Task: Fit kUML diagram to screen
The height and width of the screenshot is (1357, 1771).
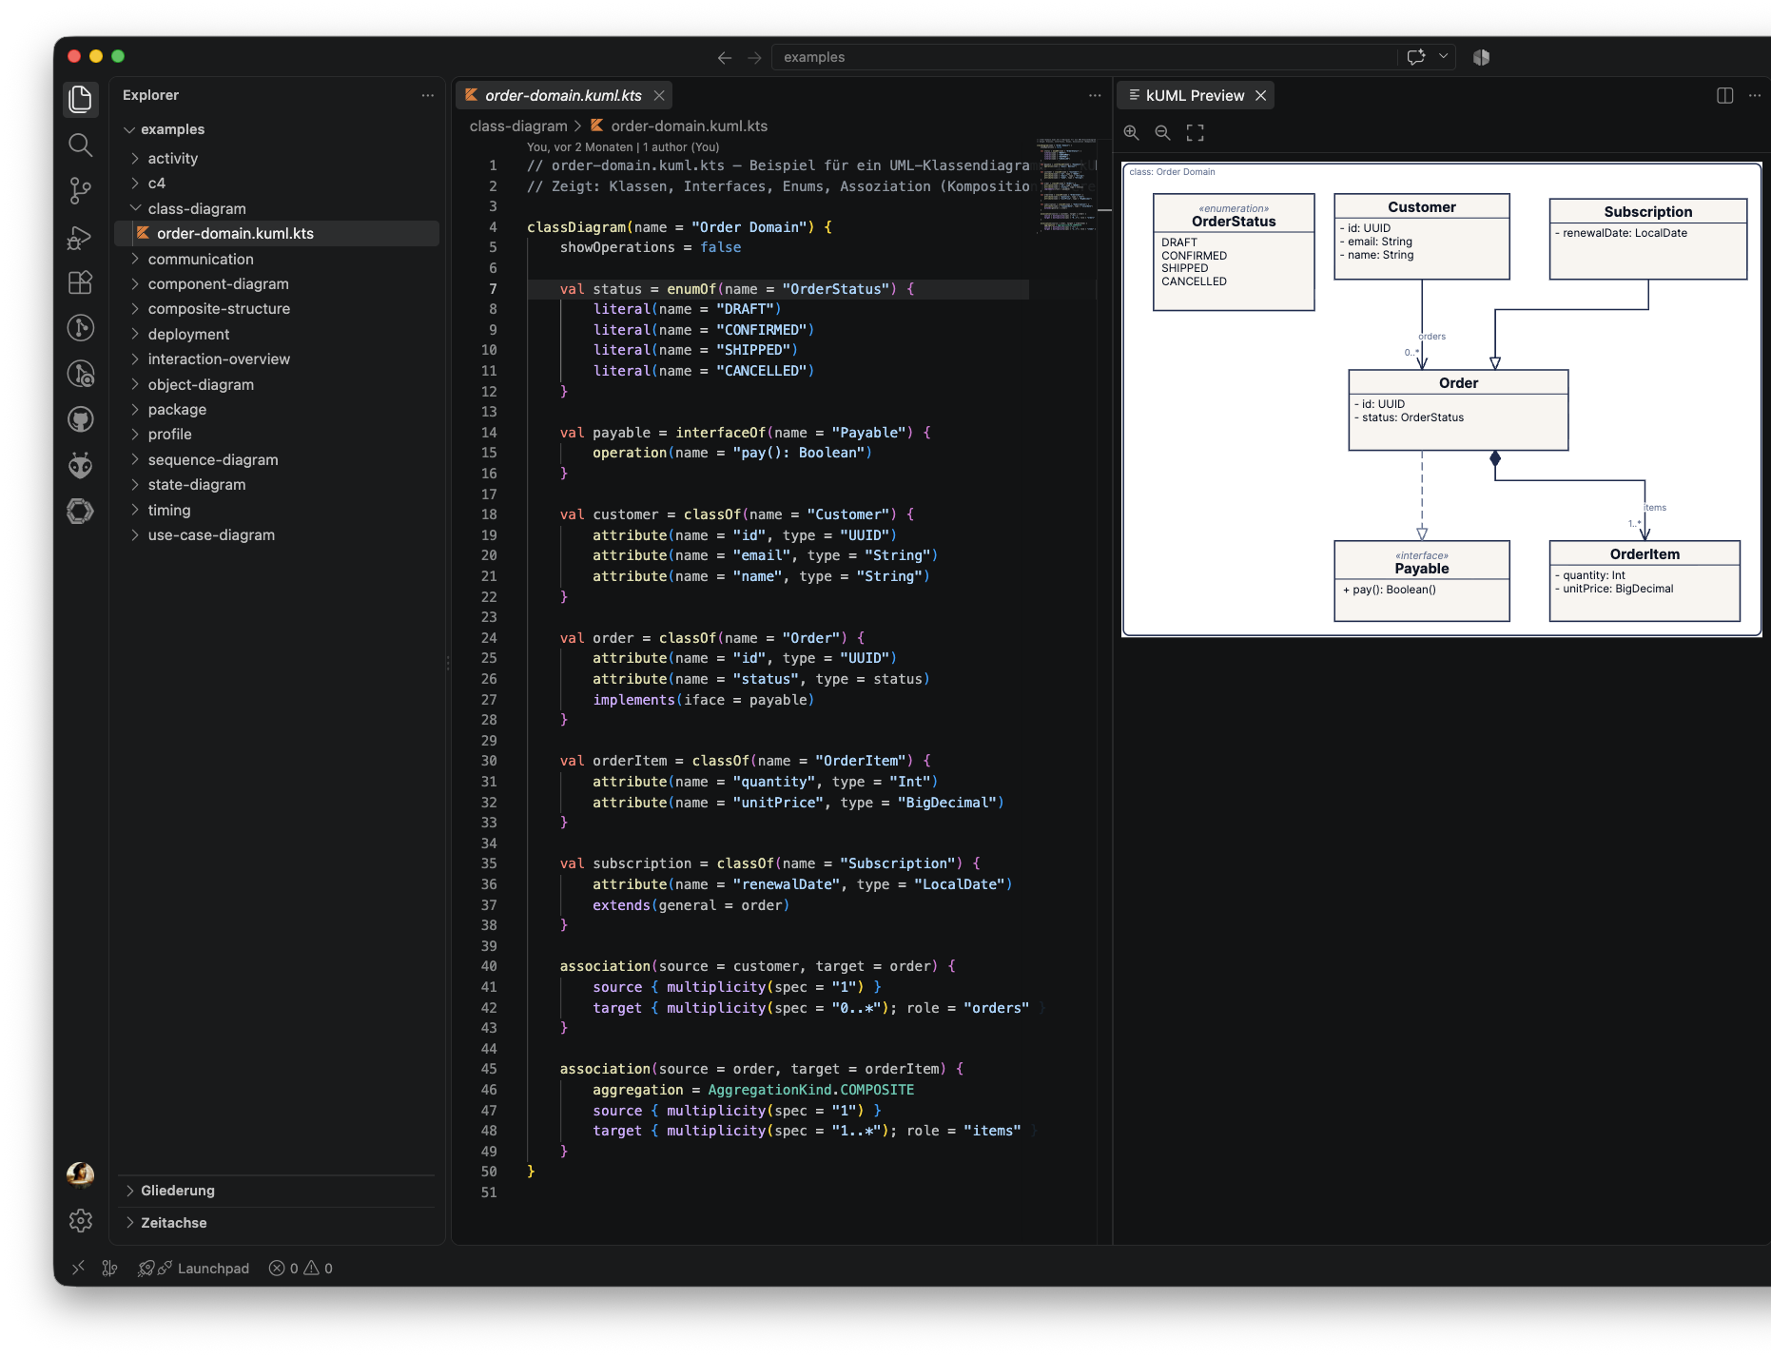Action: pyautogui.click(x=1195, y=133)
